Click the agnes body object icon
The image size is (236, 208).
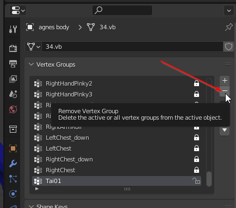click(30, 27)
